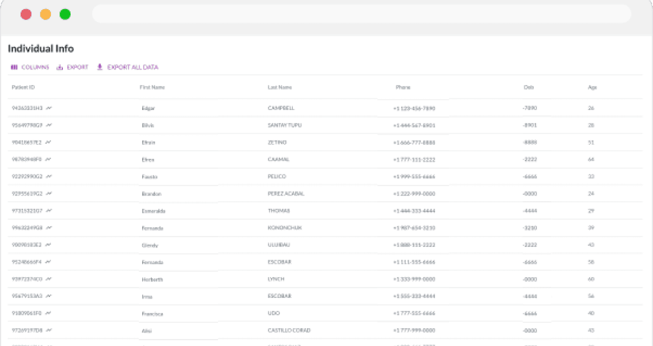Click the phone number in Elvis's row
Screen dimensions: 653x346
(x=414, y=125)
